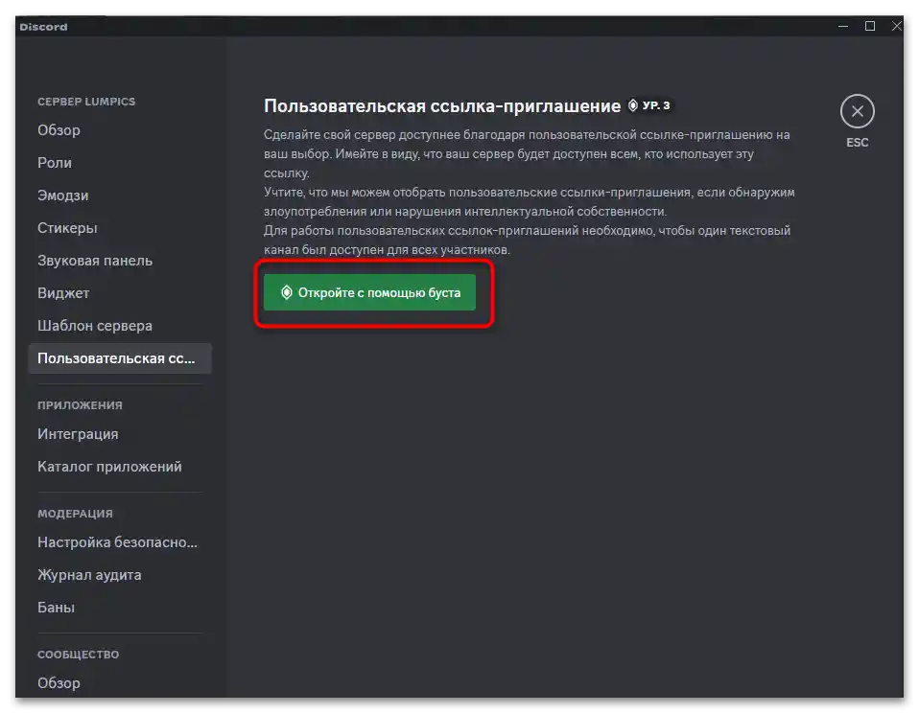The image size is (919, 713).
Task: Open Каталог приложений
Action: click(x=109, y=467)
